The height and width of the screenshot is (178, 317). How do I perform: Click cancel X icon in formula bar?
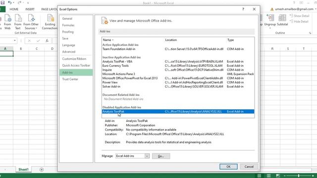pyautogui.click(x=29, y=41)
